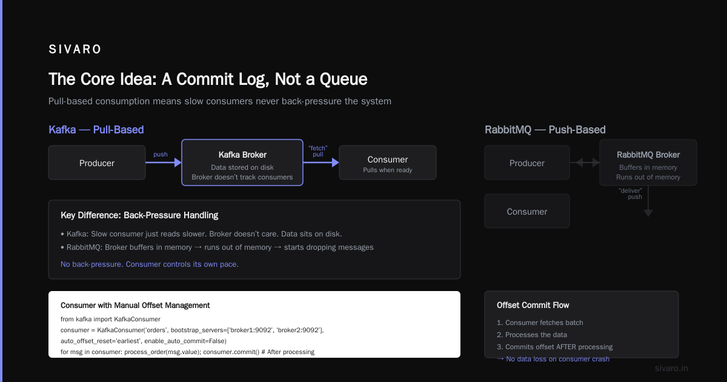Select the Kafka Producer box

[x=97, y=163]
